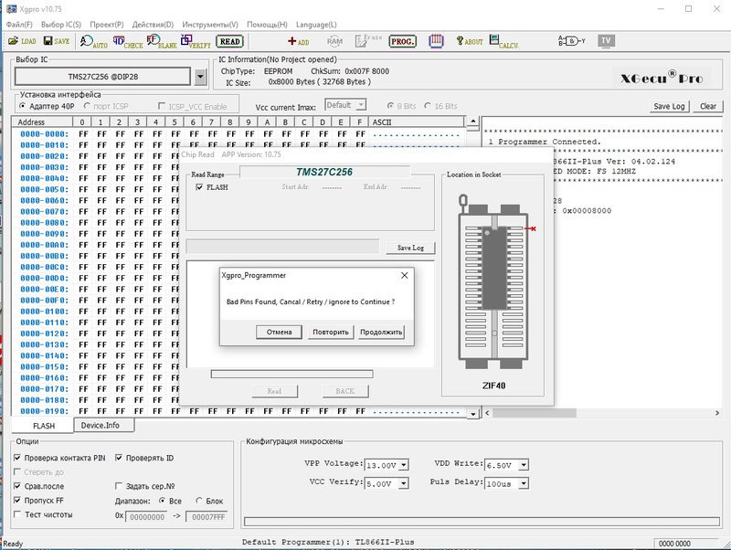Click the logic gate test icon
This screenshot has width=731, height=550.
pos(572,41)
